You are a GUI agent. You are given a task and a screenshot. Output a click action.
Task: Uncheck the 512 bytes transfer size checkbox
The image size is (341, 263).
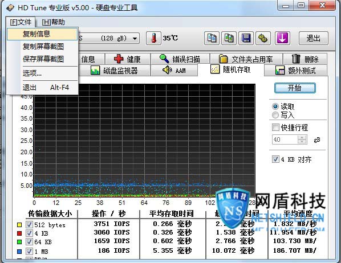pos(29,225)
